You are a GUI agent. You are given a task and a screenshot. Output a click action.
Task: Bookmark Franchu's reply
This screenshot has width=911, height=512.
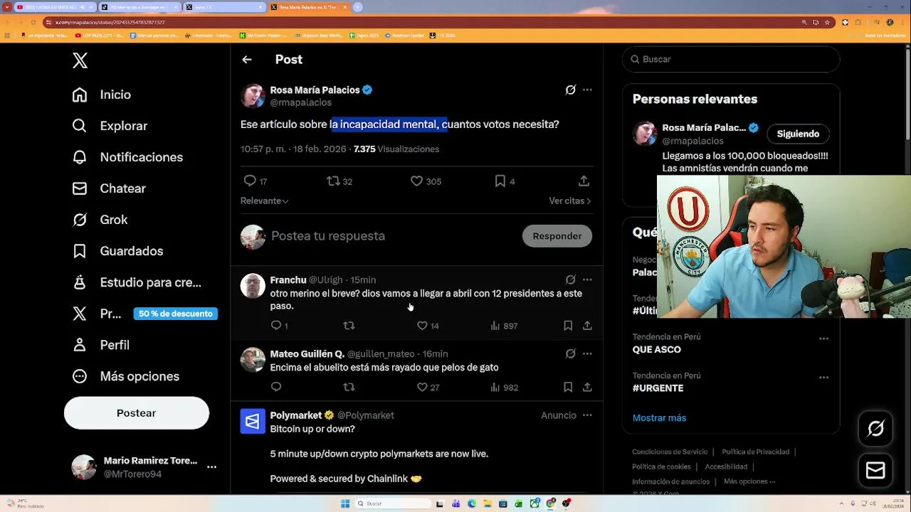(x=568, y=326)
